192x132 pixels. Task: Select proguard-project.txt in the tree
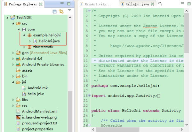tap(40, 123)
